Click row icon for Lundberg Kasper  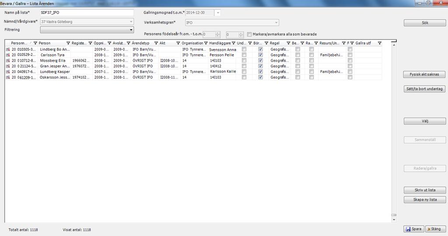8,72
